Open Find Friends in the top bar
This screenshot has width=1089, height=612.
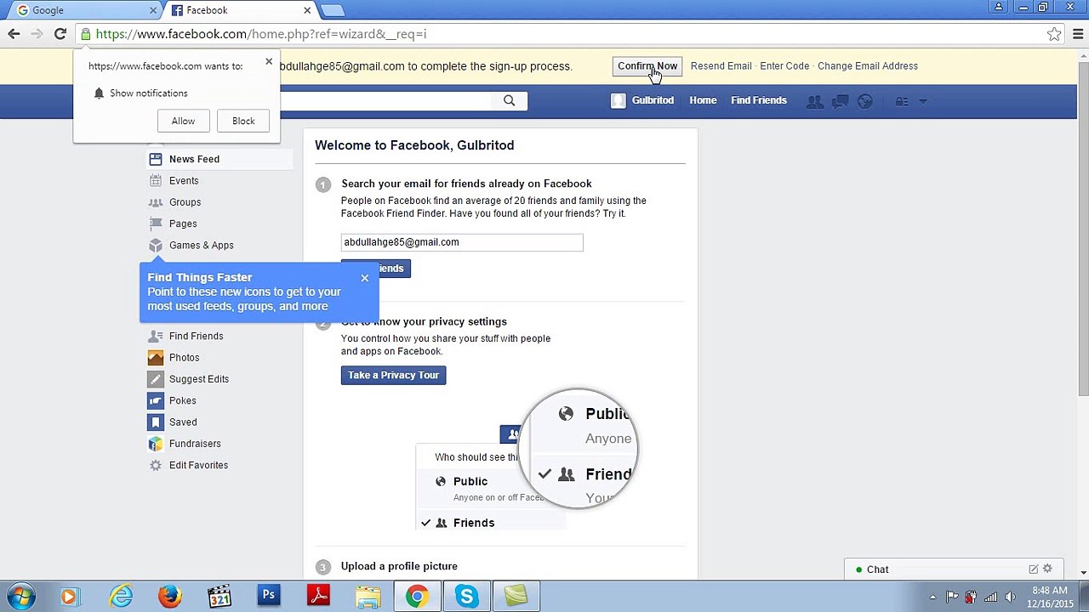[758, 100]
